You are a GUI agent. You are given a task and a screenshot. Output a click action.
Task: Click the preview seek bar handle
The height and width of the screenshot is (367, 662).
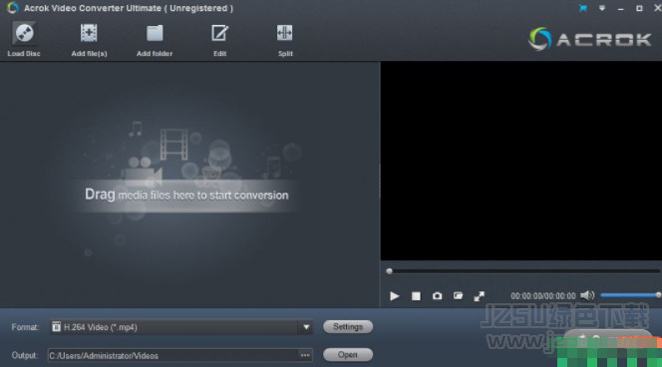pyautogui.click(x=389, y=271)
